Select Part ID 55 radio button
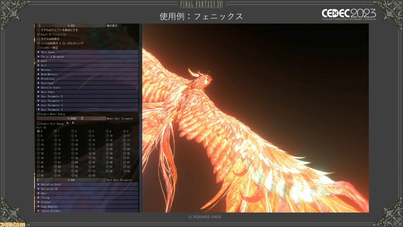The image size is (403, 227). pos(55,171)
